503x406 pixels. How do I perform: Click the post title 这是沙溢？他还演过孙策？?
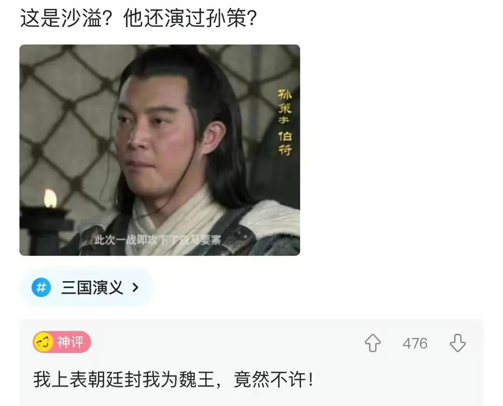point(139,18)
